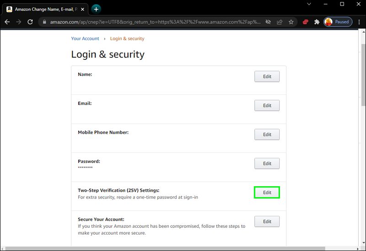Click the share page icon
The height and width of the screenshot is (251, 366).
pos(280,22)
